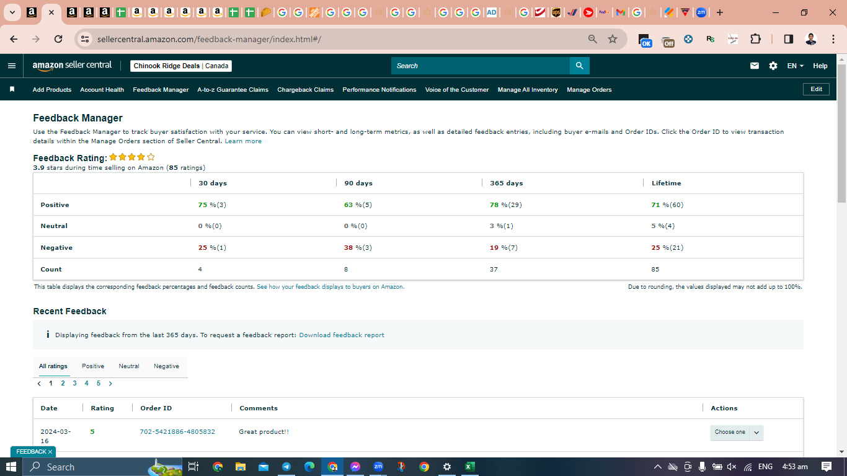The image size is (847, 476).
Task: Open the hamburger navigation menu
Action: click(x=12, y=66)
